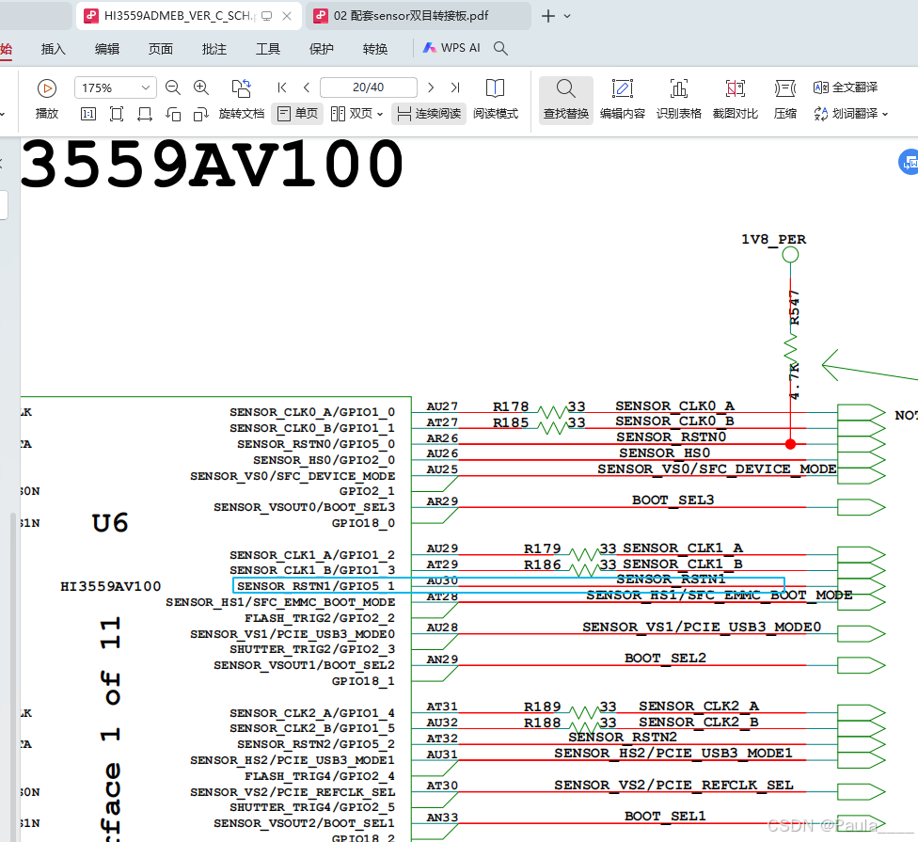Close the HI3559ADMEB_VER_C_SCH tab
Viewport: 918px width, 842px height.
[287, 16]
